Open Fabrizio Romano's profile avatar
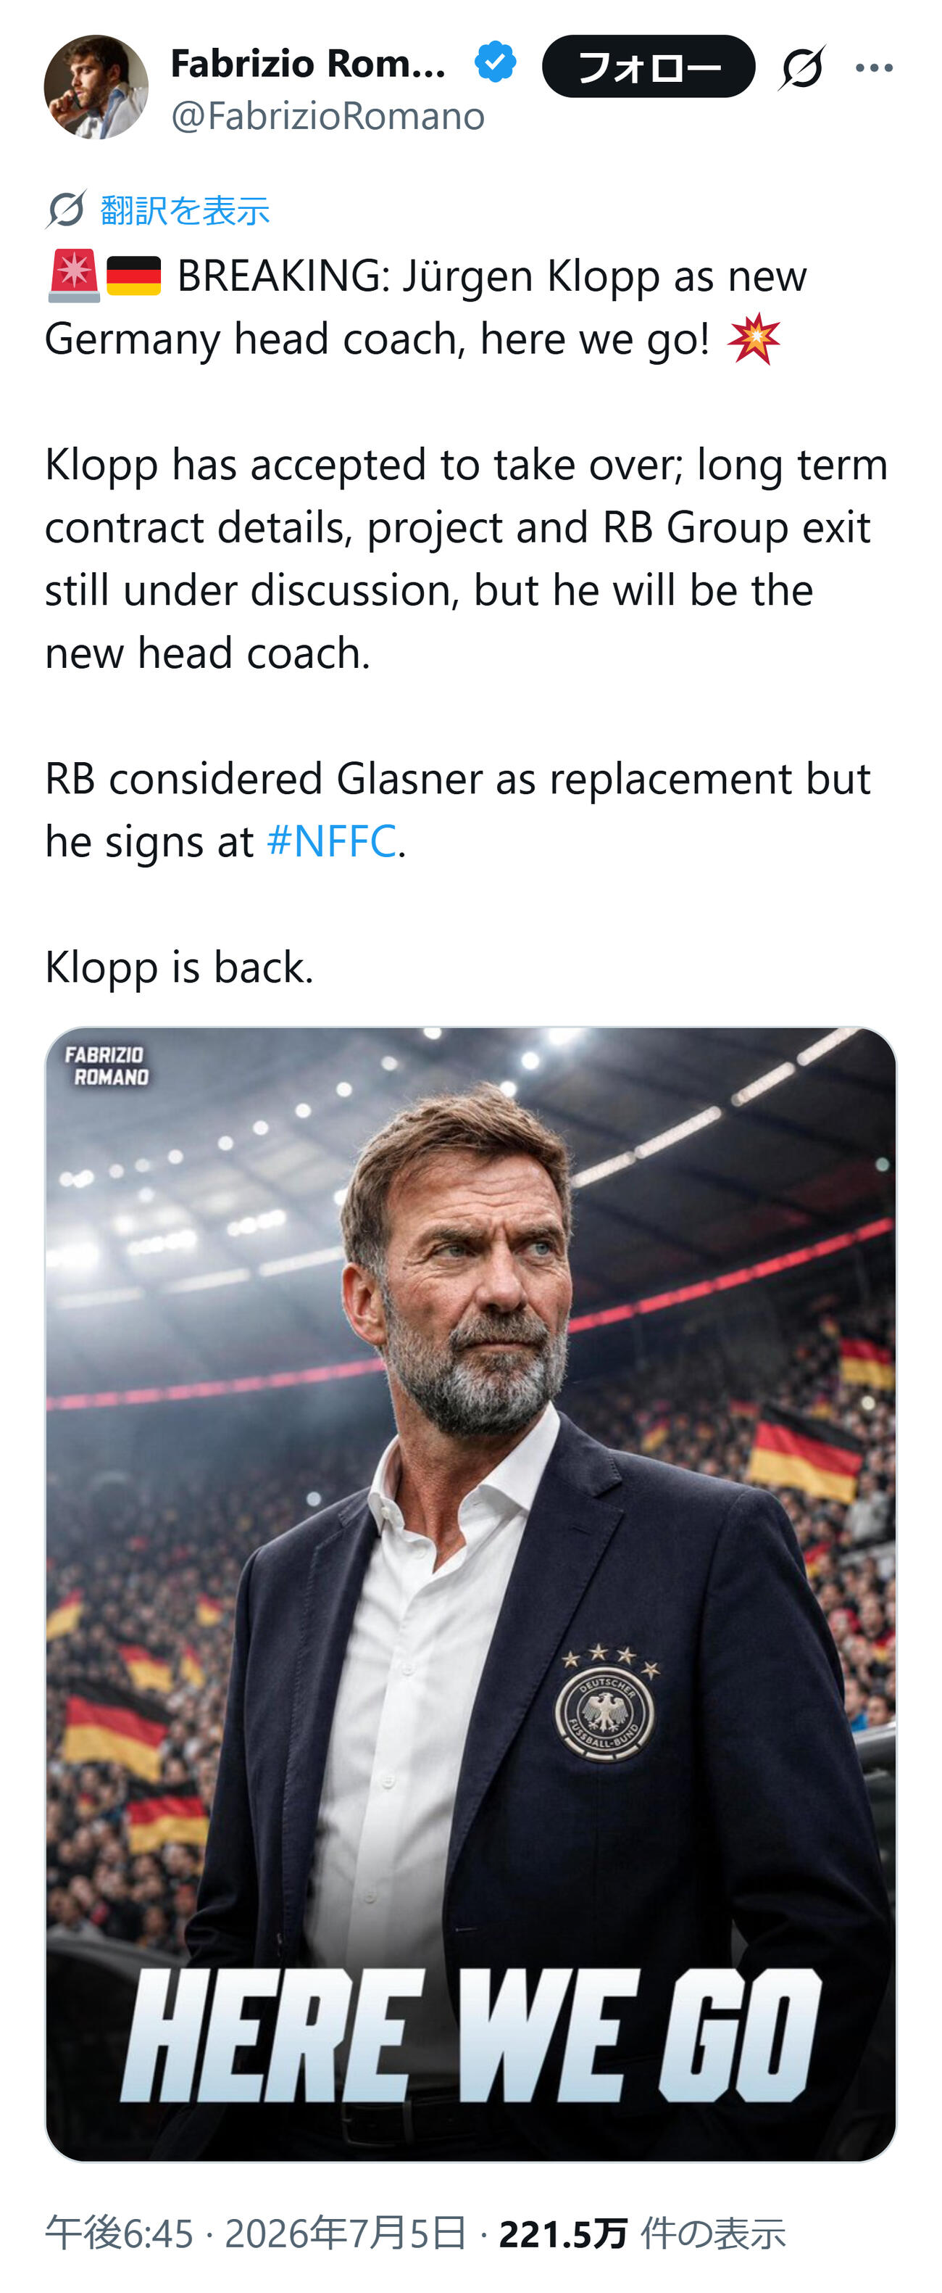 coord(96,87)
